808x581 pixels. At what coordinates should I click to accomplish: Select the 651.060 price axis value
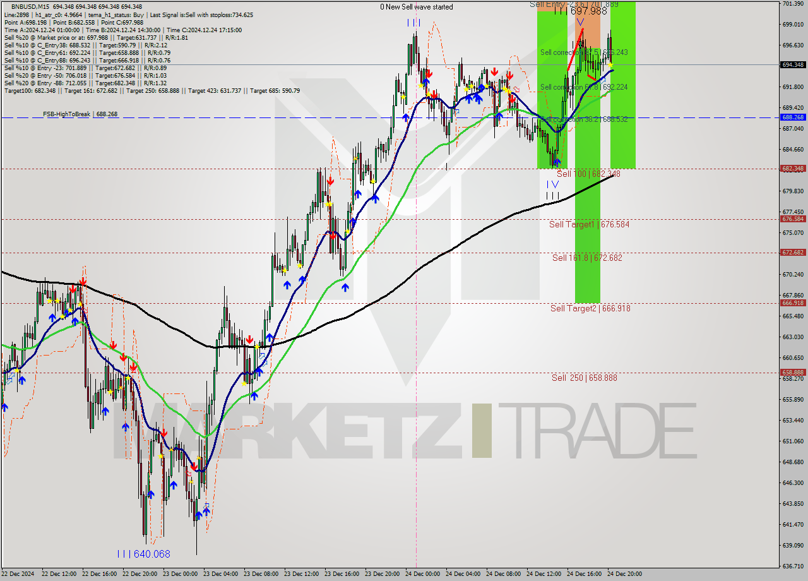[x=793, y=441]
